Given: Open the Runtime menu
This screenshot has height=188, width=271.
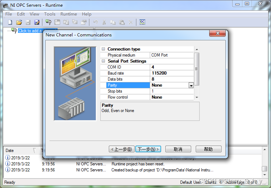Looking at the screenshot, I should [x=69, y=14].
